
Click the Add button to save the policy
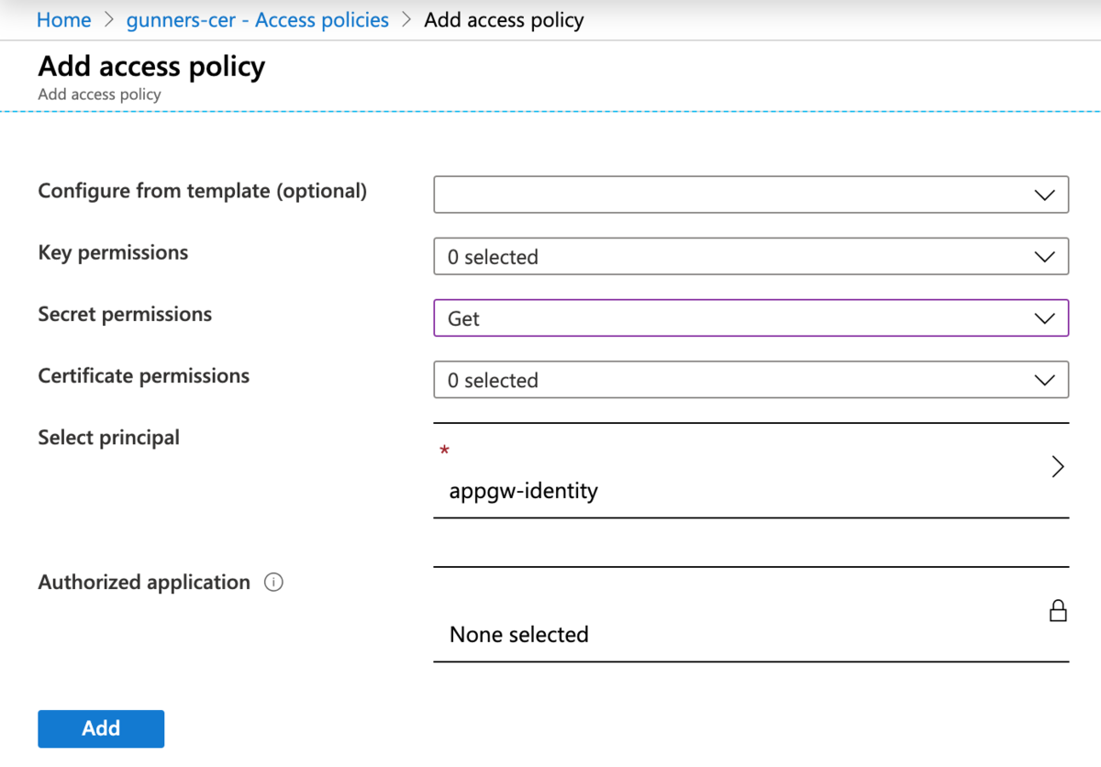click(101, 728)
